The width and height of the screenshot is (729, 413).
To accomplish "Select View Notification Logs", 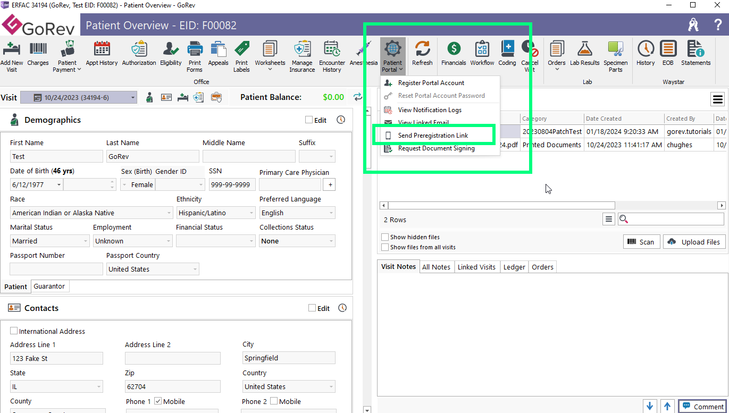I will 440,110.
